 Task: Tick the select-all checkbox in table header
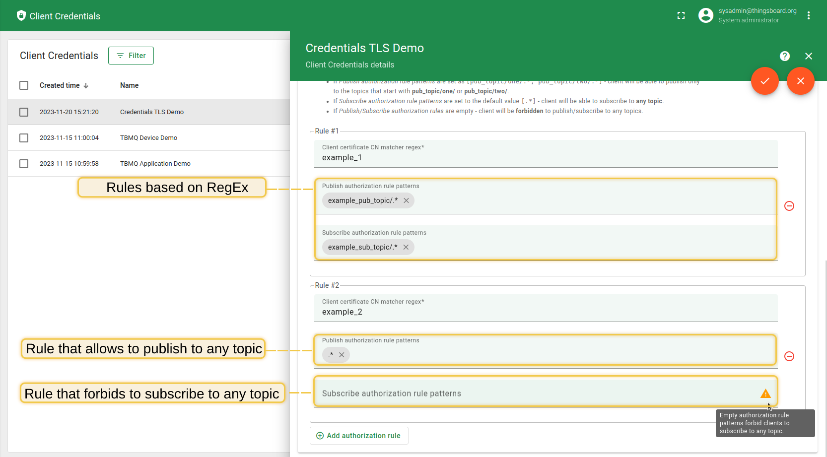click(x=24, y=85)
